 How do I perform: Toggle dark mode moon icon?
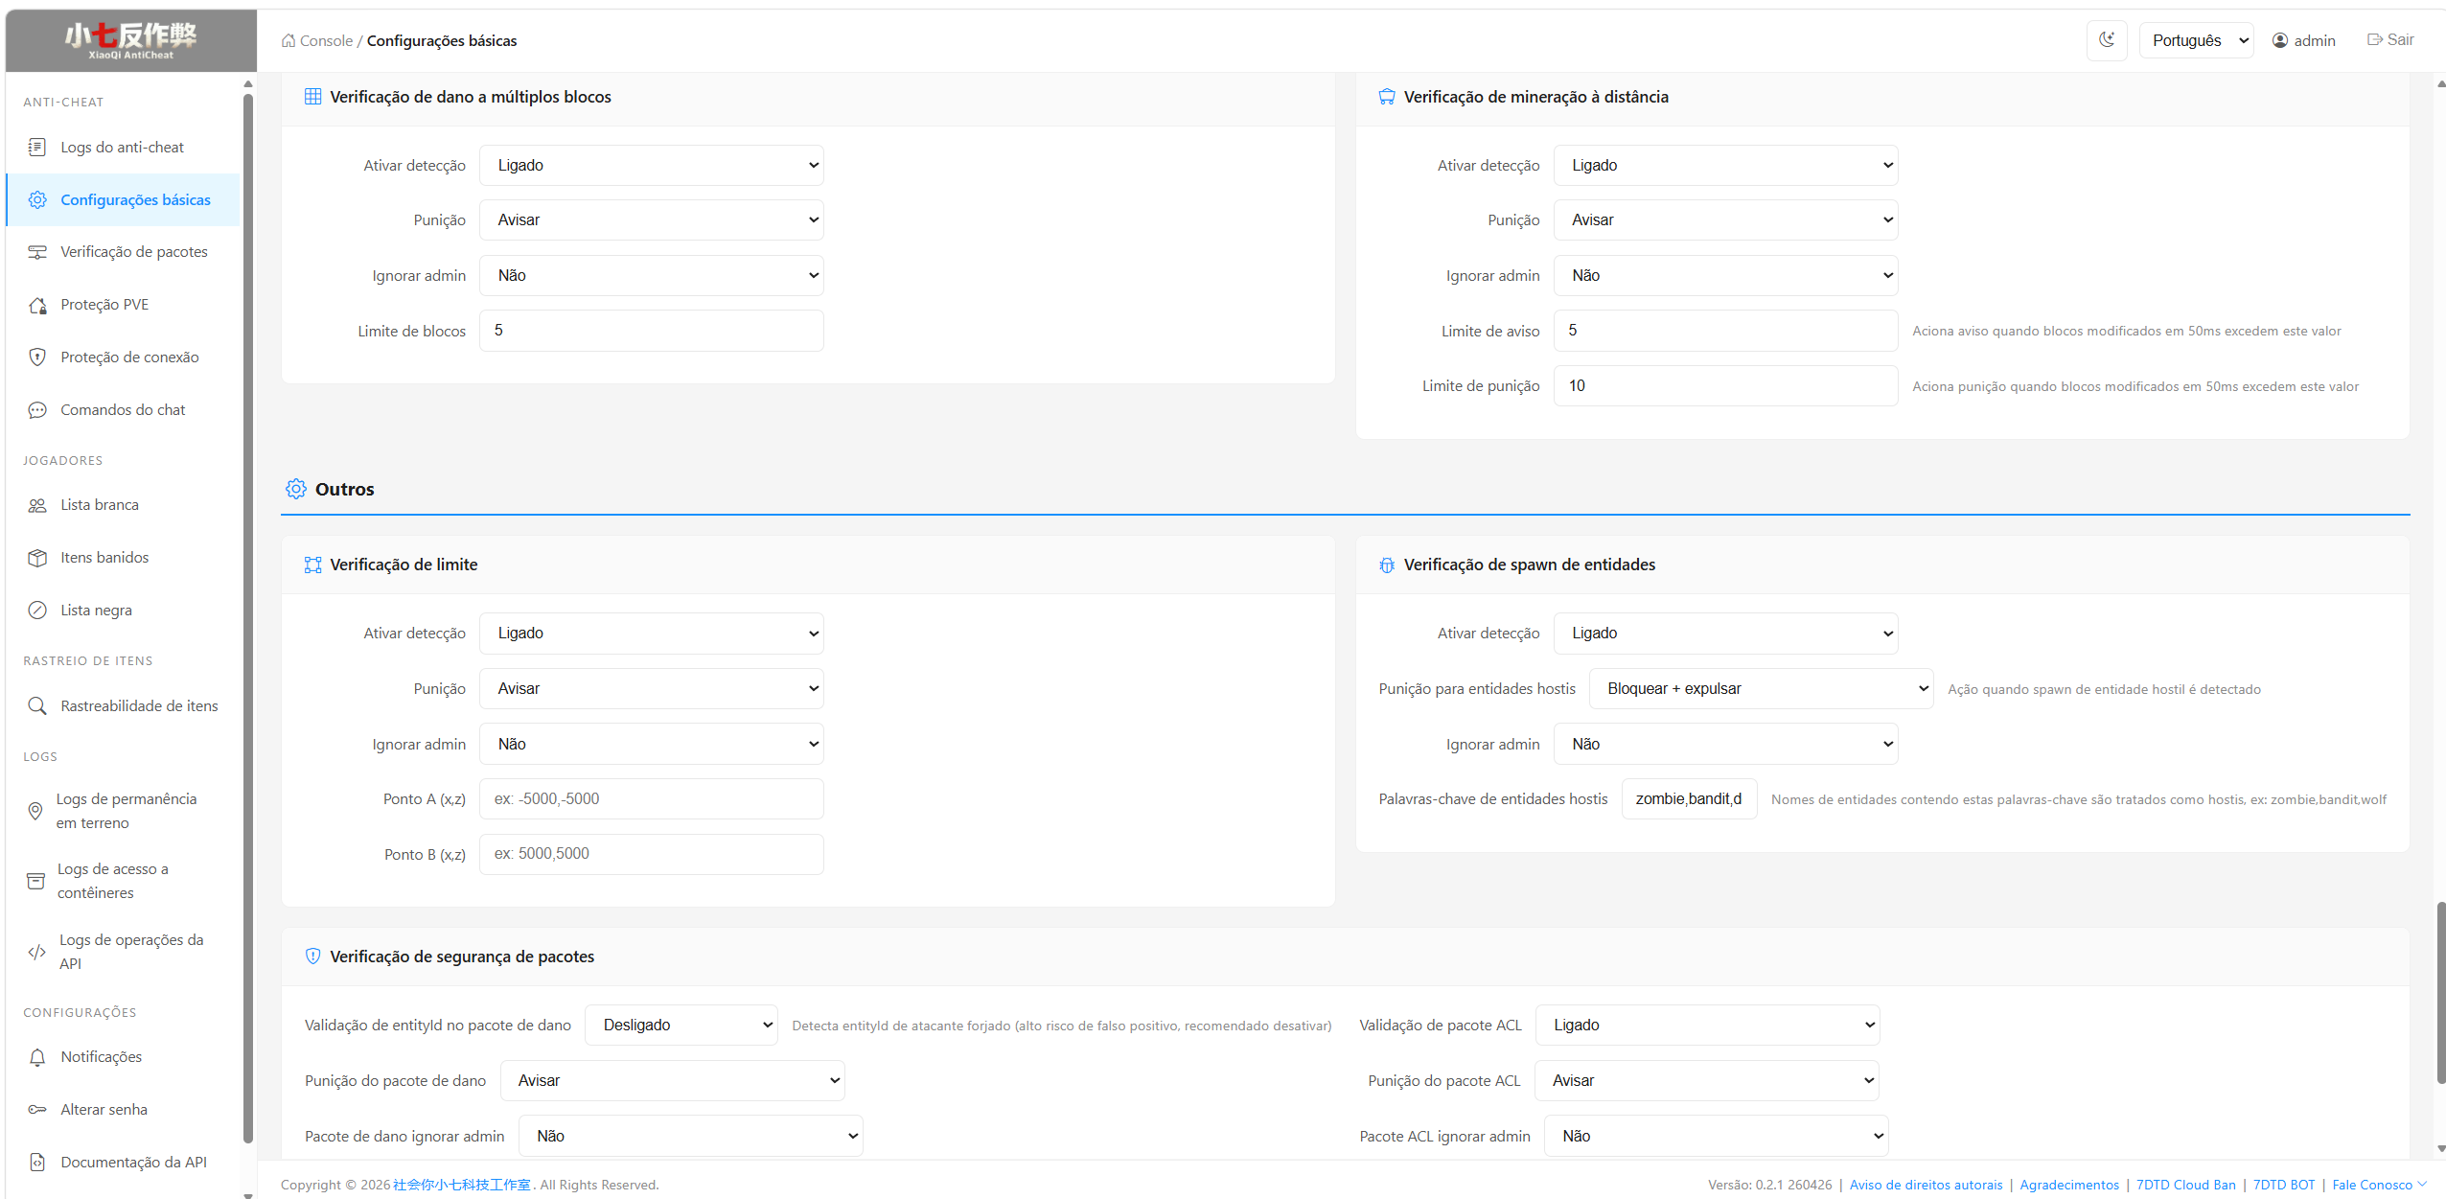2106,40
